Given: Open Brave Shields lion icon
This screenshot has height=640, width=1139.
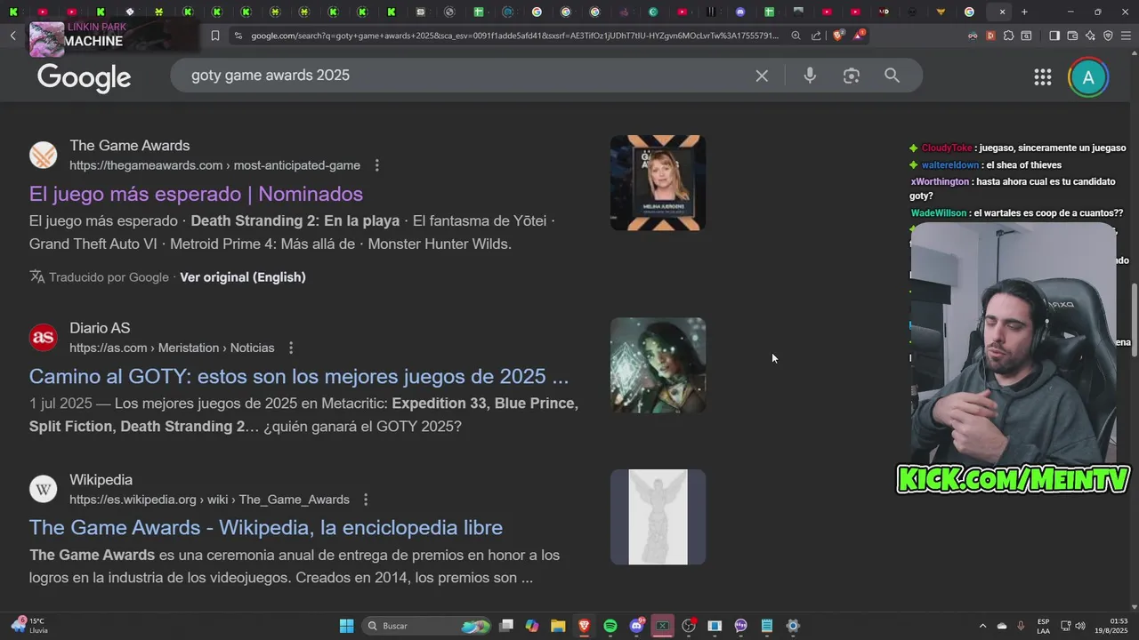Looking at the screenshot, I should 838,36.
